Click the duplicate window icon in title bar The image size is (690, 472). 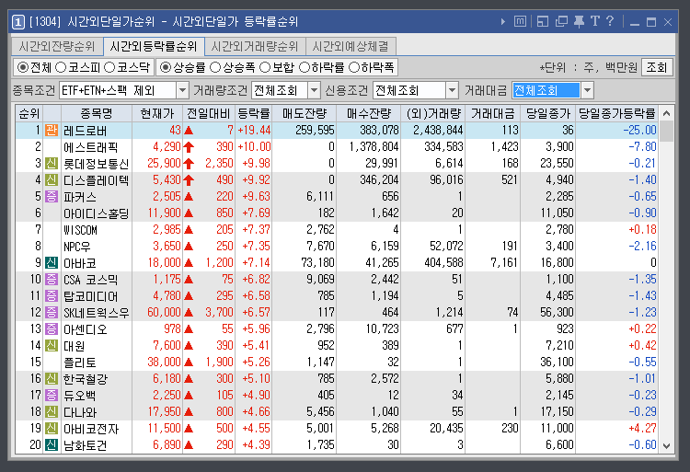(561, 21)
